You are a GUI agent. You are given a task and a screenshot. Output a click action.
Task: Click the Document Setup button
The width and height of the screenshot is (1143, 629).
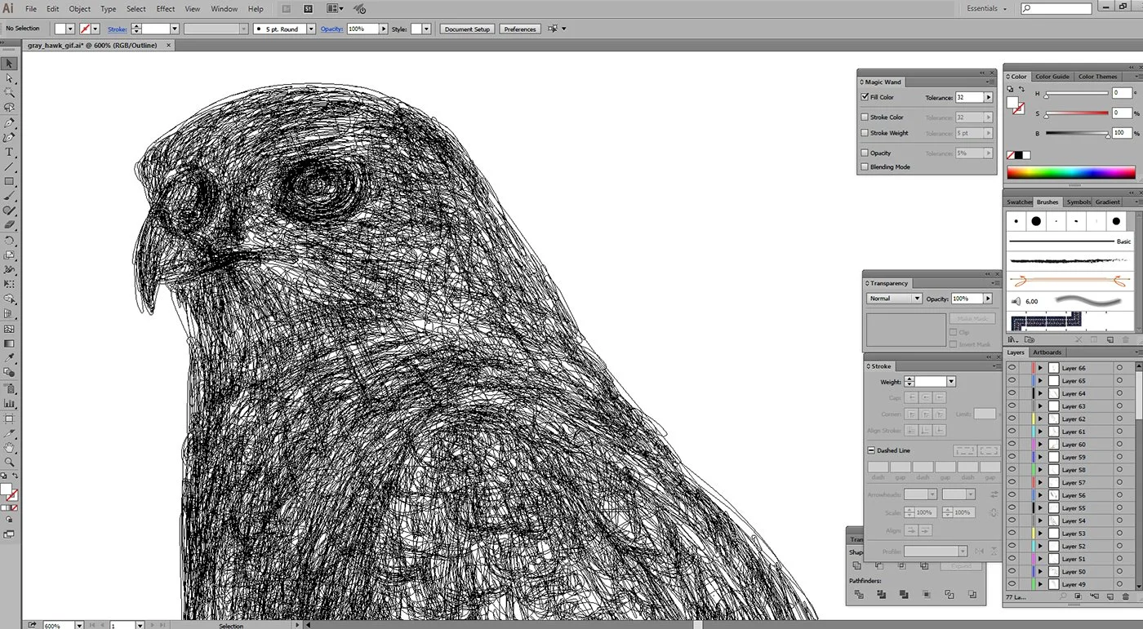468,29
